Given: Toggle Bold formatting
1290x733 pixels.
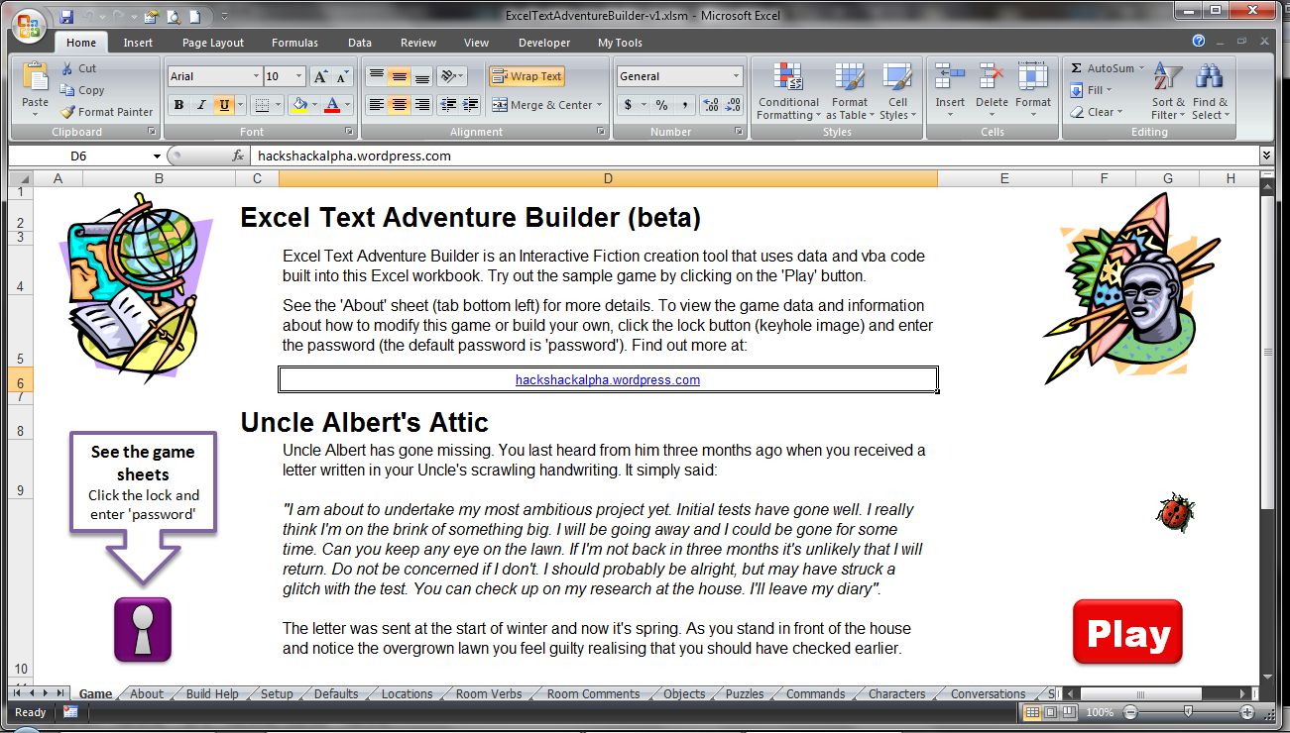Looking at the screenshot, I should (179, 105).
